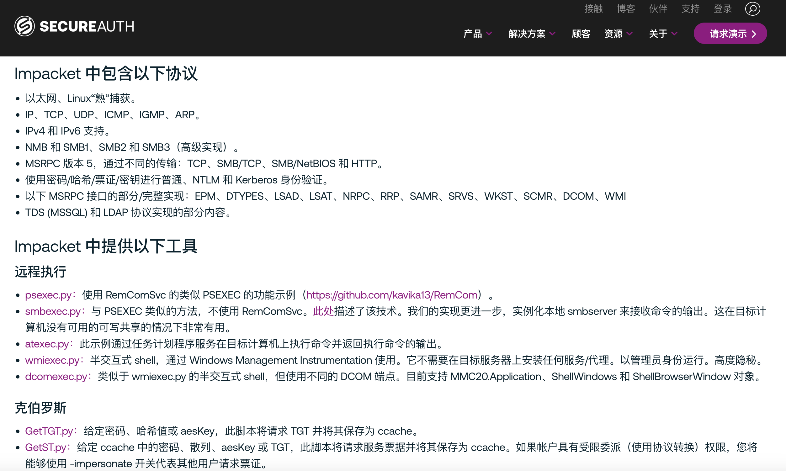Go to the 顾客 menu item
Viewport: 786px width, 471px height.
(581, 34)
